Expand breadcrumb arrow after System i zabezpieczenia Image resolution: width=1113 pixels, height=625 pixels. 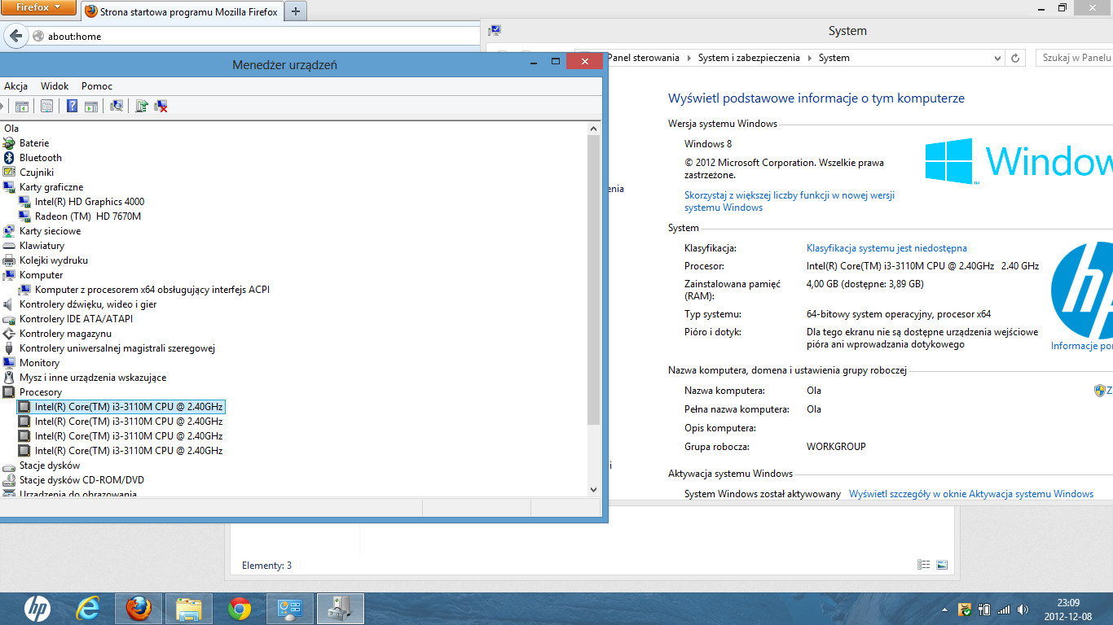coord(809,58)
